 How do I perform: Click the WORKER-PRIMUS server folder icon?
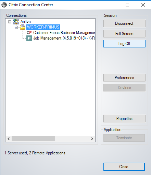point(23,27)
